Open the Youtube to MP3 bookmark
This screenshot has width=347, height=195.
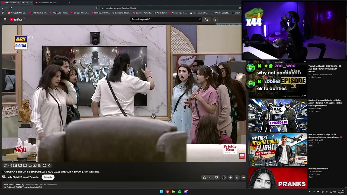[17, 13]
